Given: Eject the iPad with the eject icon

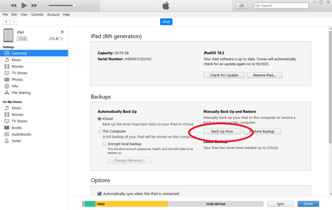Looking at the screenshot, I should click(x=62, y=32).
